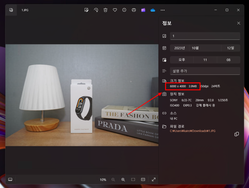The height and width of the screenshot is (188, 249).
Task: Select the day 12일 field
Action: pos(231,48)
